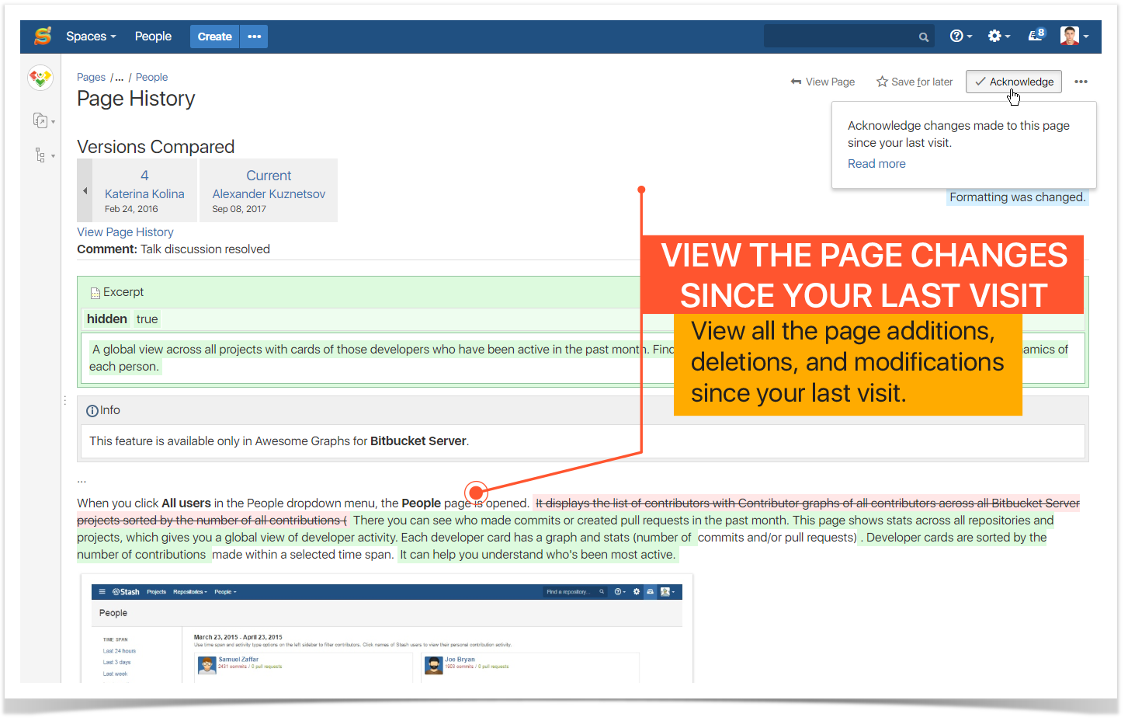This screenshot has height=721, width=1128.
Task: Click 'Comment: Talk discussion resolved' text
Action: coord(173,249)
